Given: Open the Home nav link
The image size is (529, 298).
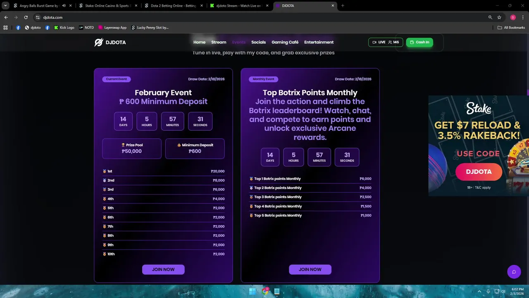Looking at the screenshot, I should click(199, 42).
